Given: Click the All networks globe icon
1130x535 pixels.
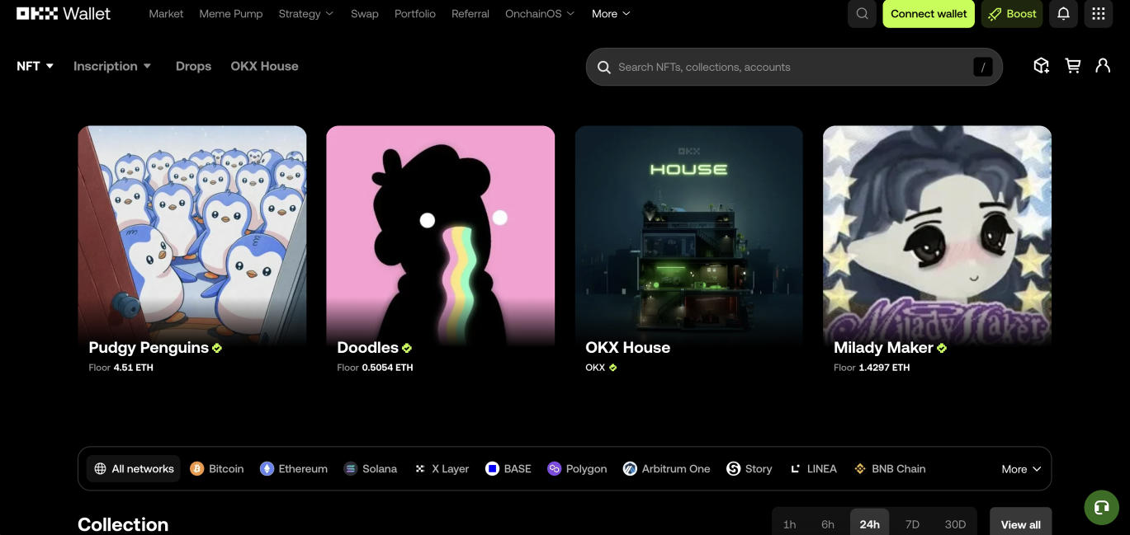Looking at the screenshot, I should (x=100, y=468).
